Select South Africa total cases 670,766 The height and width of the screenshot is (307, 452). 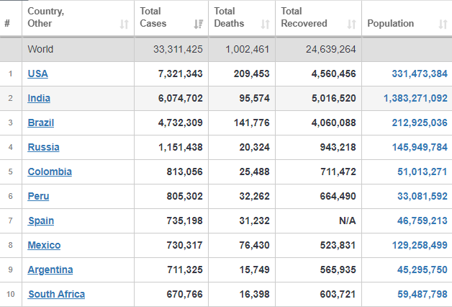[184, 294]
